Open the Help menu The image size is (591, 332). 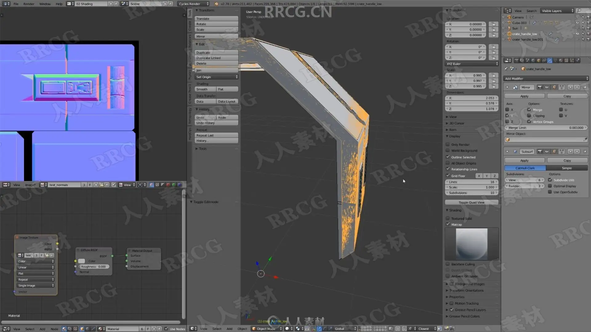click(x=59, y=4)
